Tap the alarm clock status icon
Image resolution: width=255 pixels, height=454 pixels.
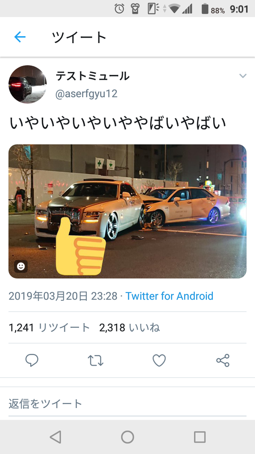(x=119, y=9)
